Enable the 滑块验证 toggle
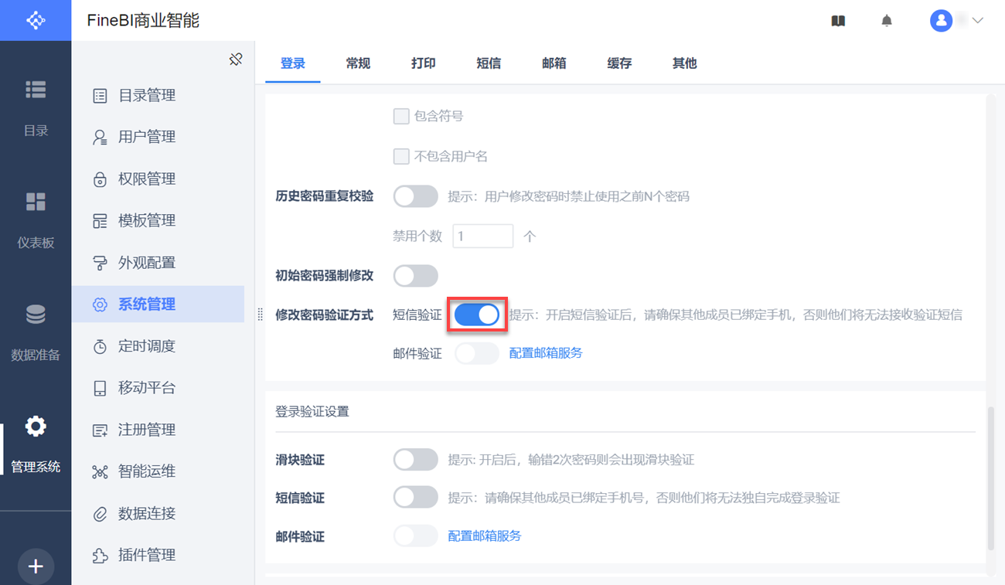Viewport: 1005px width, 585px height. click(x=416, y=460)
